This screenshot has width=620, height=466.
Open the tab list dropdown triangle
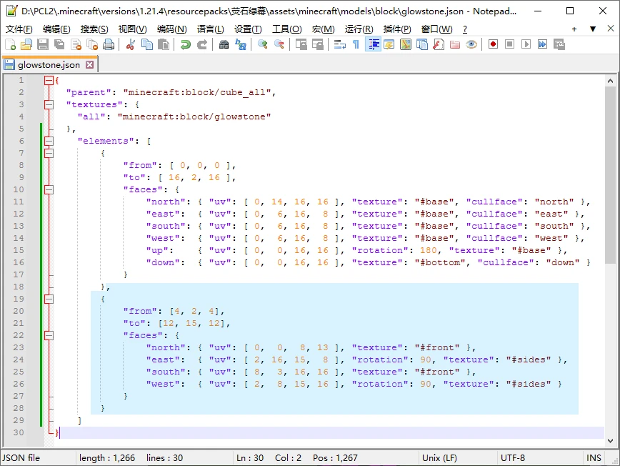593,29
